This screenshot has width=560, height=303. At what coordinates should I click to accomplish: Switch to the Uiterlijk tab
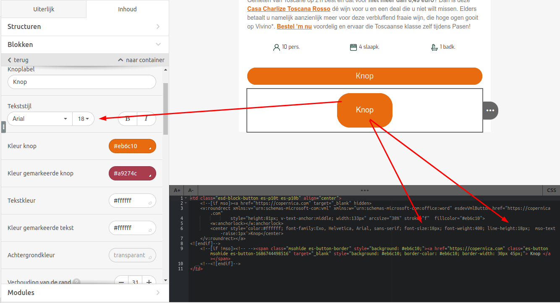[44, 9]
